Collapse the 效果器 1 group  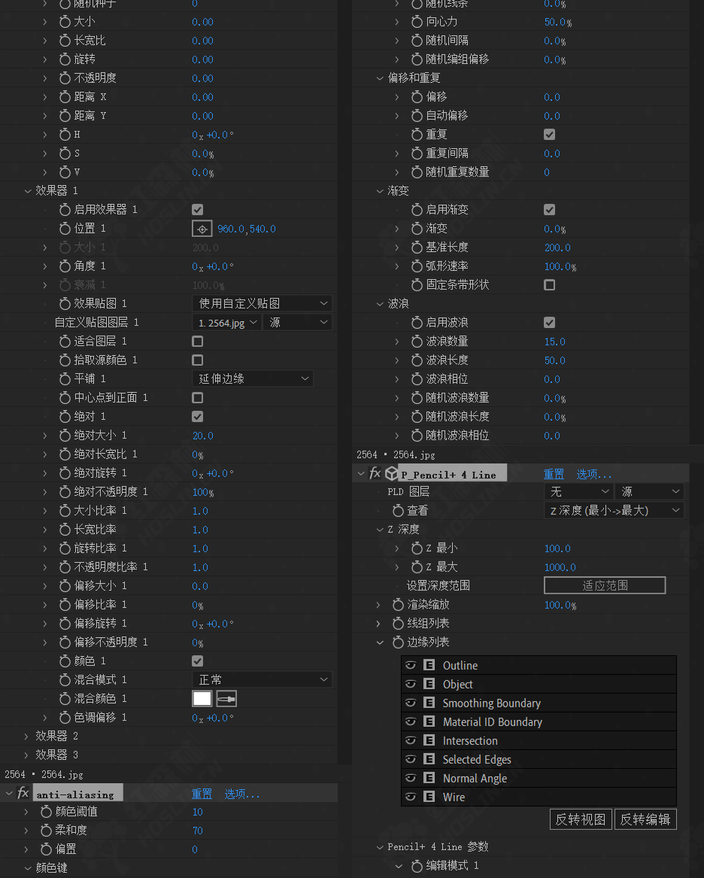[x=27, y=191]
